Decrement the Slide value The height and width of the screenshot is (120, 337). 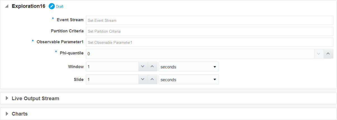(143, 80)
